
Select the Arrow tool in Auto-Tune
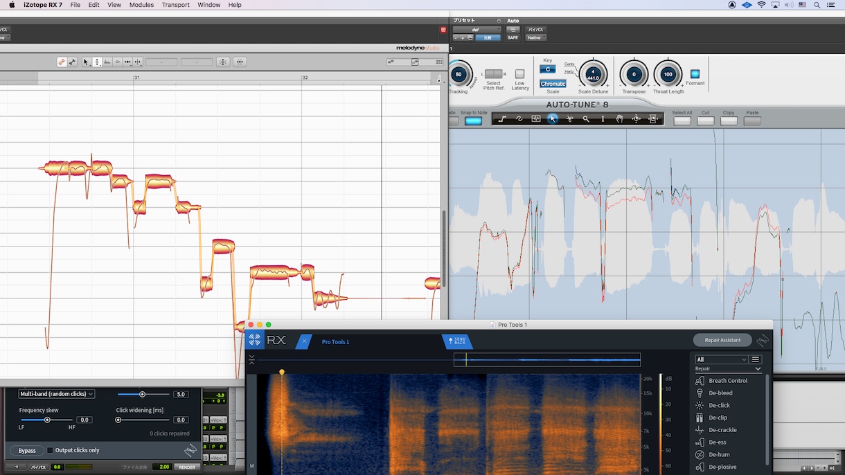[x=552, y=119]
